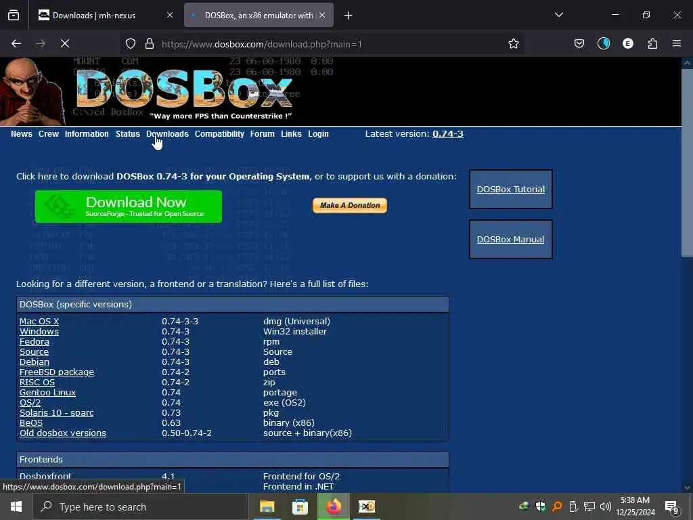The width and height of the screenshot is (693, 520).
Task: Open News page in DOSBox menu
Action: (x=21, y=134)
